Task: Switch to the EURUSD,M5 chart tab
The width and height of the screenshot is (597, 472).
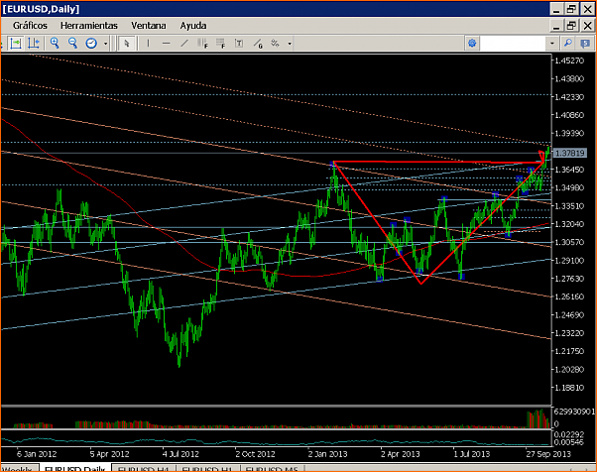Action: [x=272, y=469]
